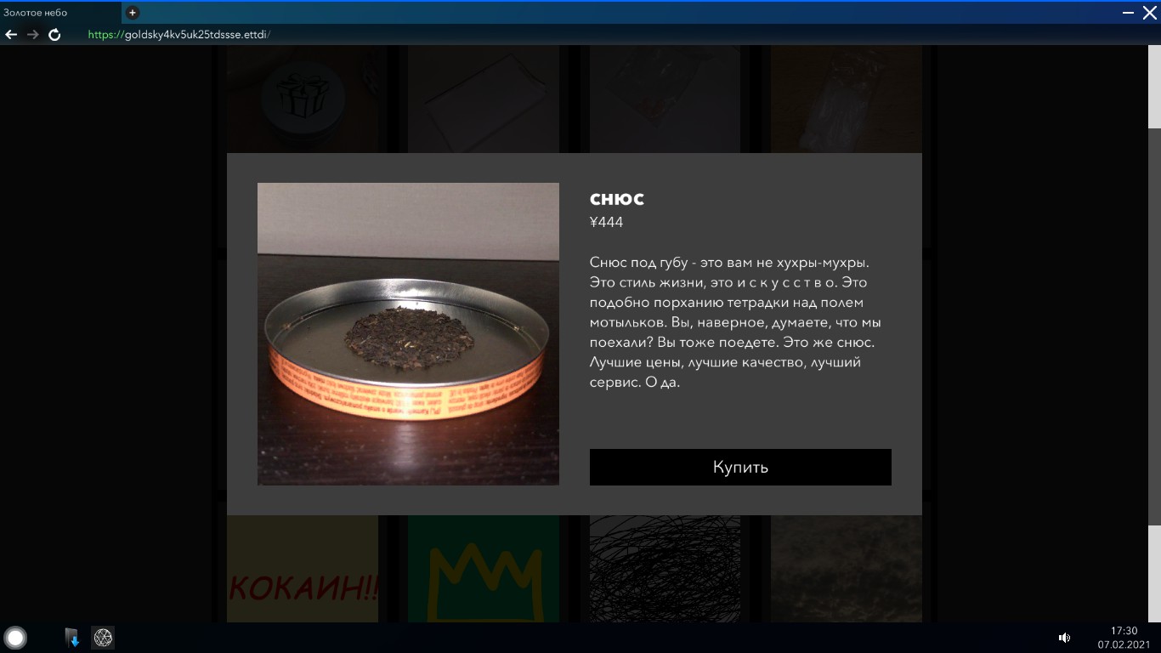
Task: Click the Купить button
Action: (x=740, y=468)
